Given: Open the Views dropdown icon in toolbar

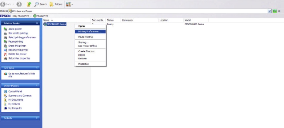Looking at the screenshot, I should 69,4.
